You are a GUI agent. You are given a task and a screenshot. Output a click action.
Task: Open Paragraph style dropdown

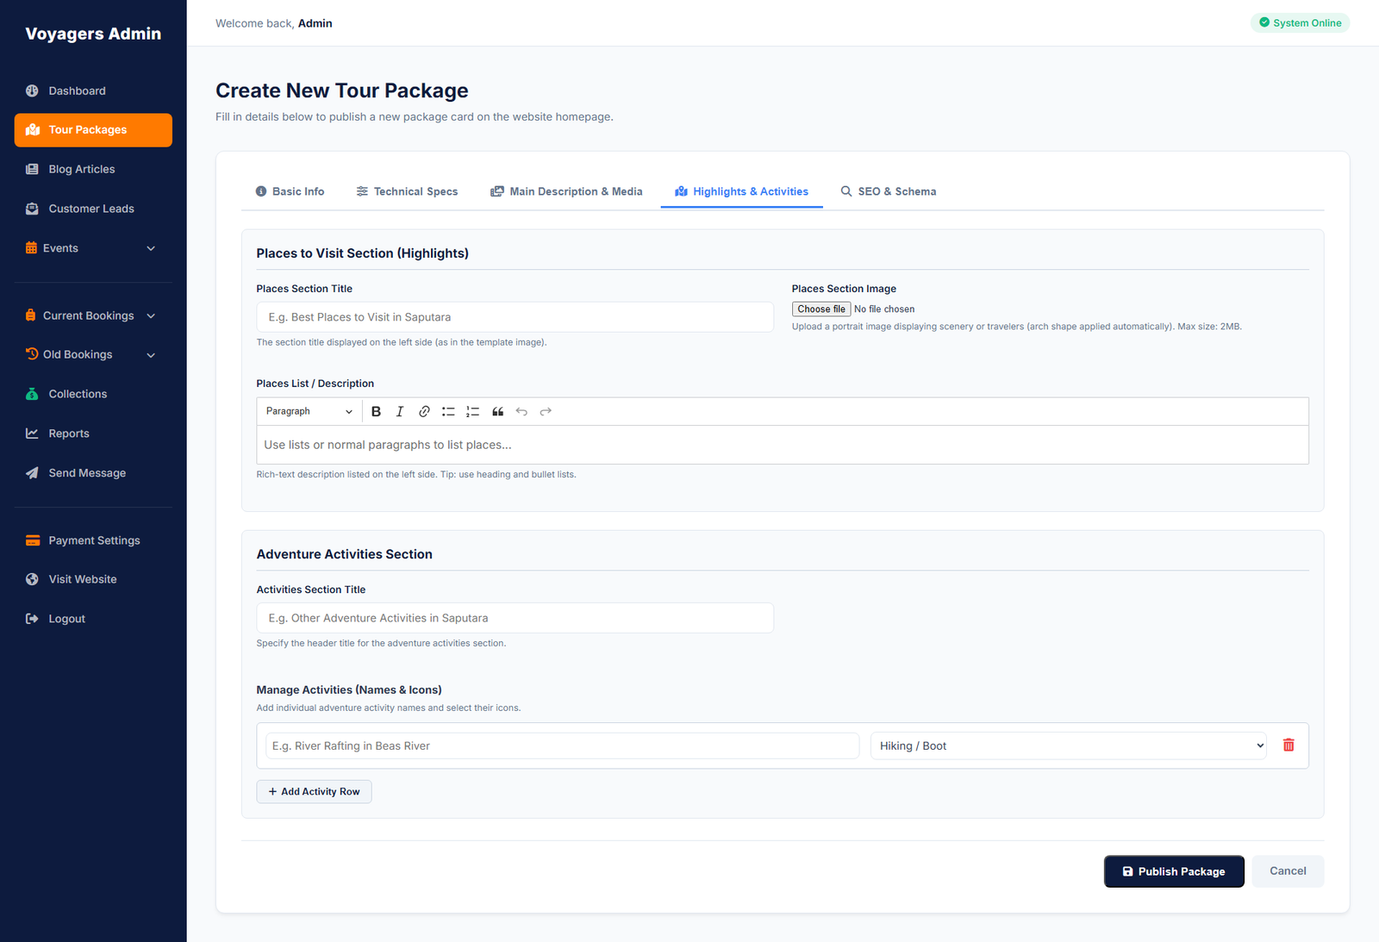coord(309,412)
